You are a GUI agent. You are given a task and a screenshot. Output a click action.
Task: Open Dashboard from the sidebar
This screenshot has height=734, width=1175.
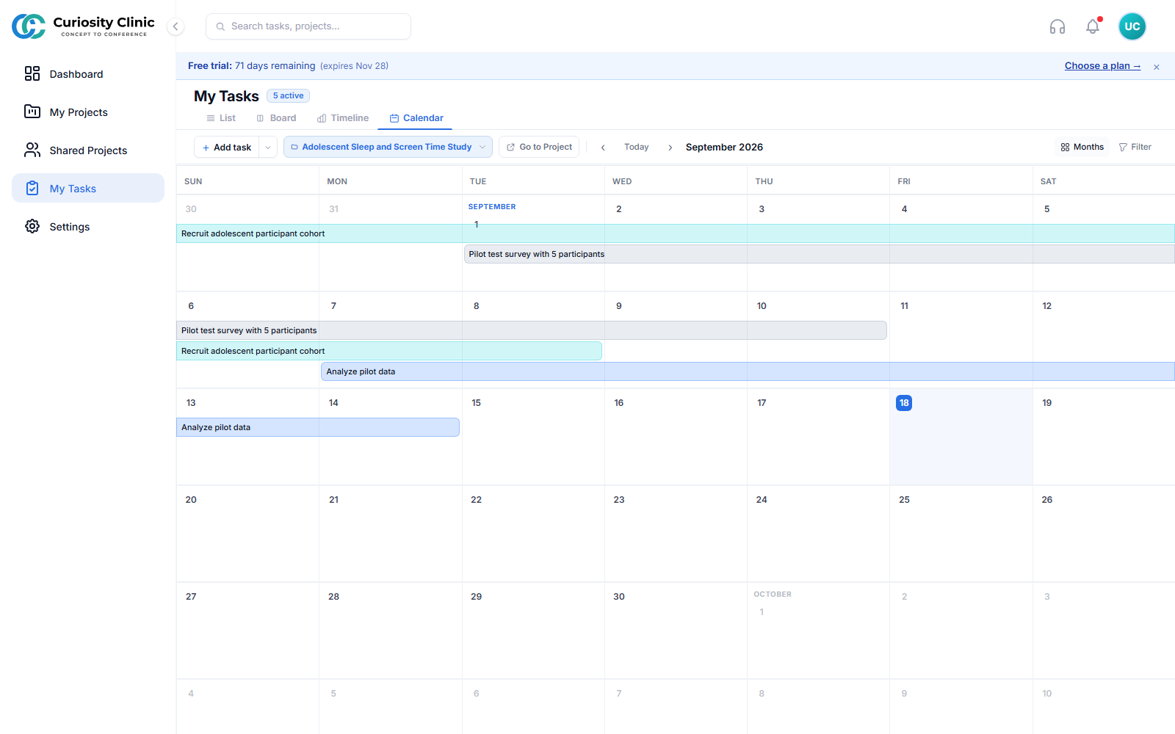tap(88, 74)
